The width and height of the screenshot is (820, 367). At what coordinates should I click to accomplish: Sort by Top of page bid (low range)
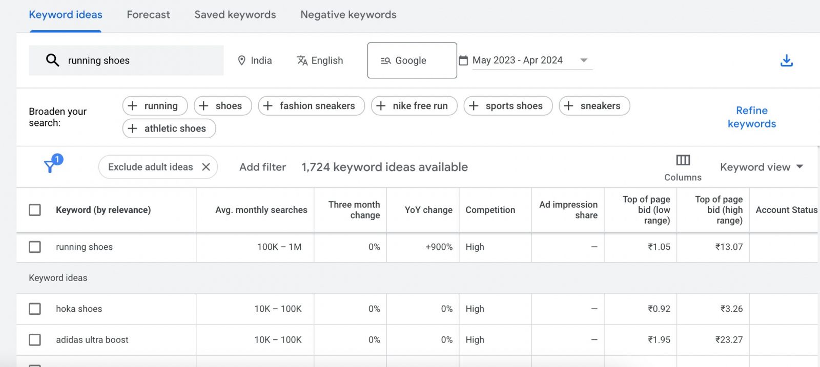646,210
